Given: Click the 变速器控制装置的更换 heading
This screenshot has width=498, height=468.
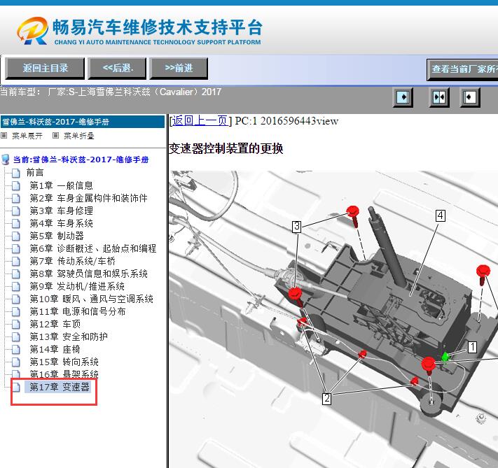Looking at the screenshot, I should 226,148.
